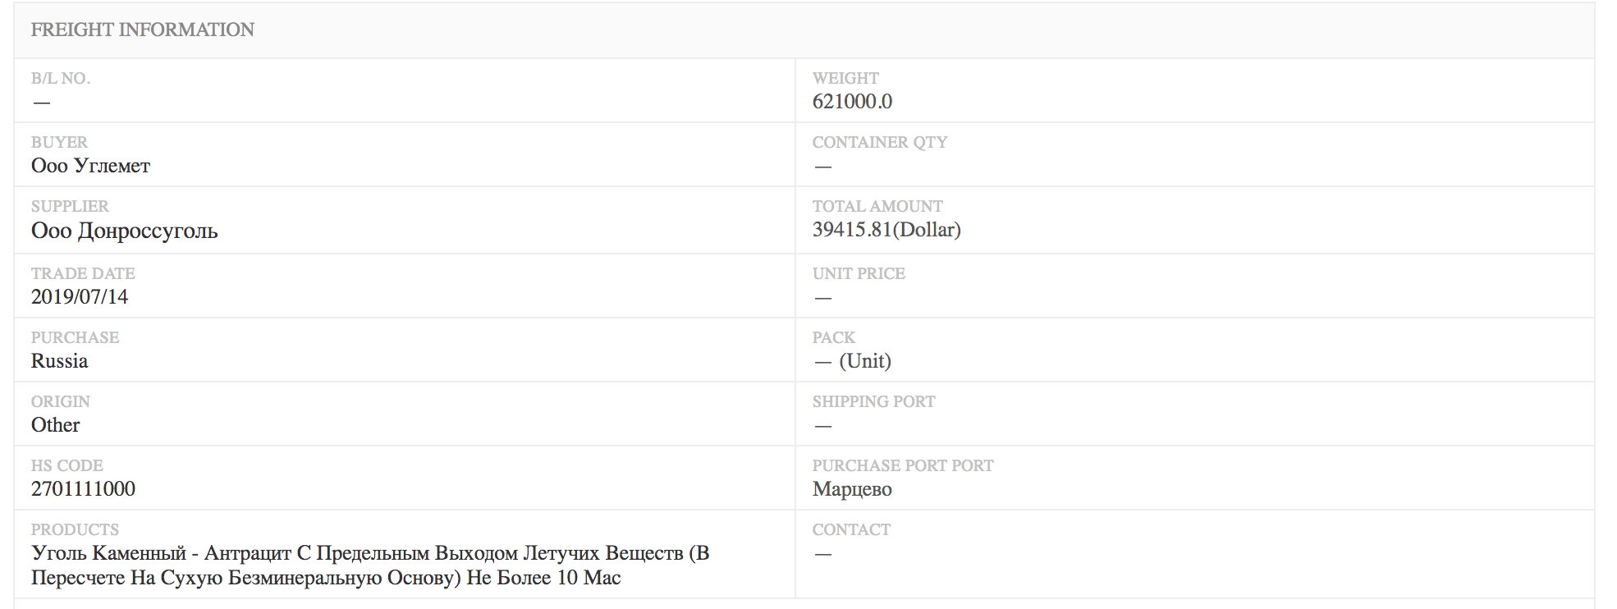Click the CONTACT label
The width and height of the screenshot is (1617, 609).
click(x=851, y=529)
